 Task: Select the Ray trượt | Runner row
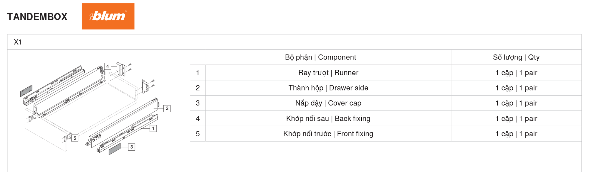[x=386, y=73]
